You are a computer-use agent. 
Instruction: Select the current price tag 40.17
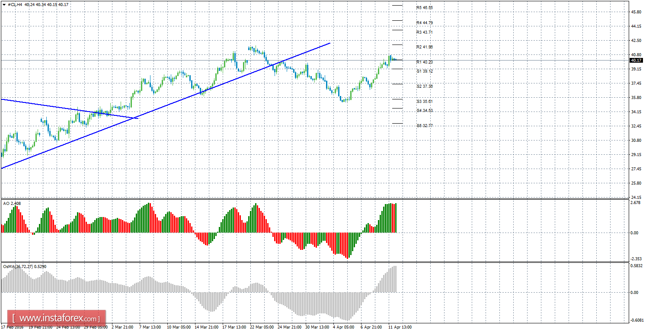636,61
